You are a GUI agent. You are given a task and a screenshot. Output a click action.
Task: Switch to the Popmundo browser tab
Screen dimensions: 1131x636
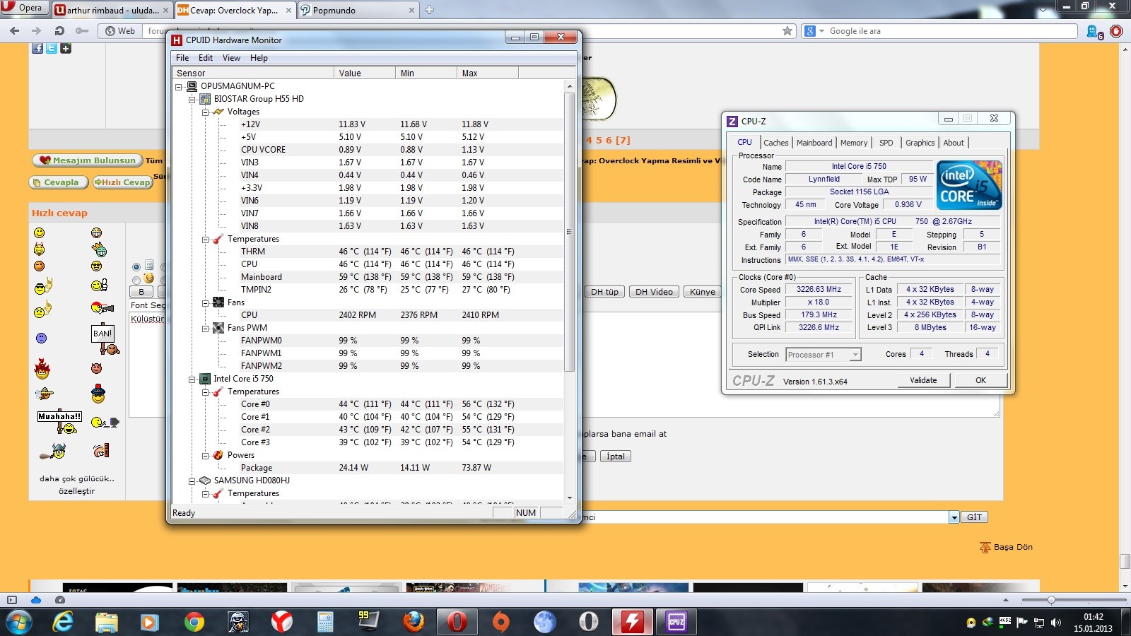[x=358, y=10]
